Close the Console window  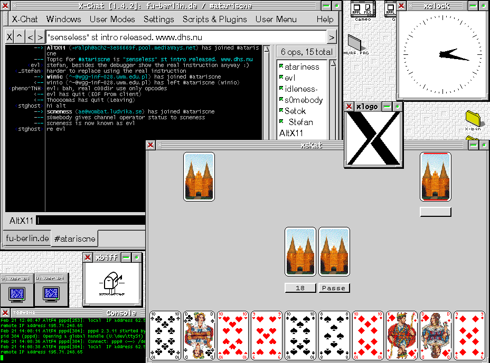click(x=5, y=313)
